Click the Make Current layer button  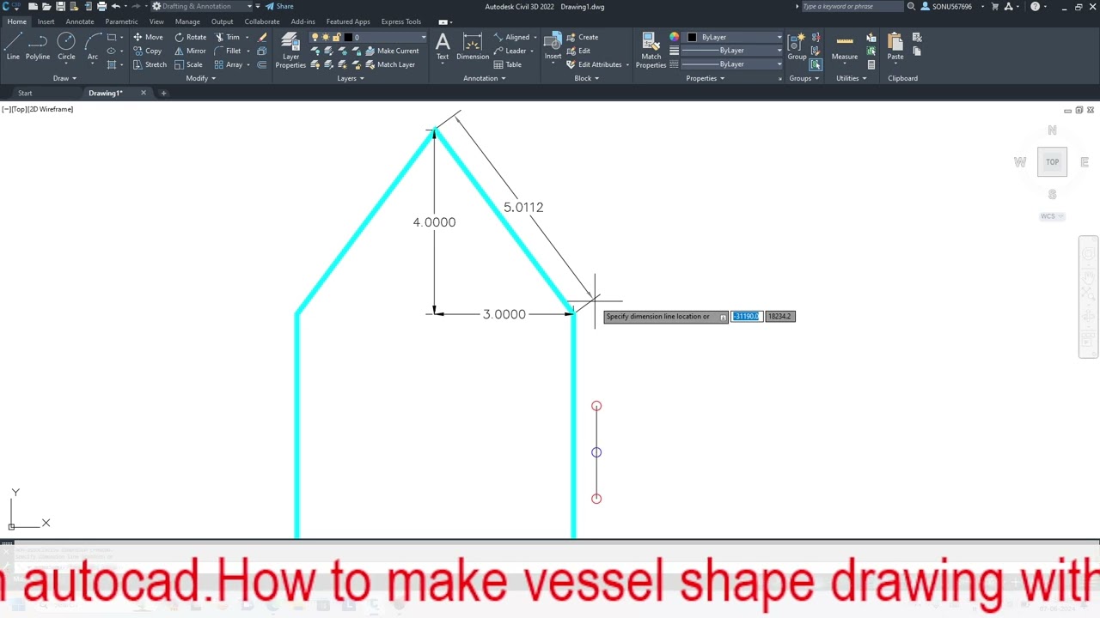click(x=392, y=51)
